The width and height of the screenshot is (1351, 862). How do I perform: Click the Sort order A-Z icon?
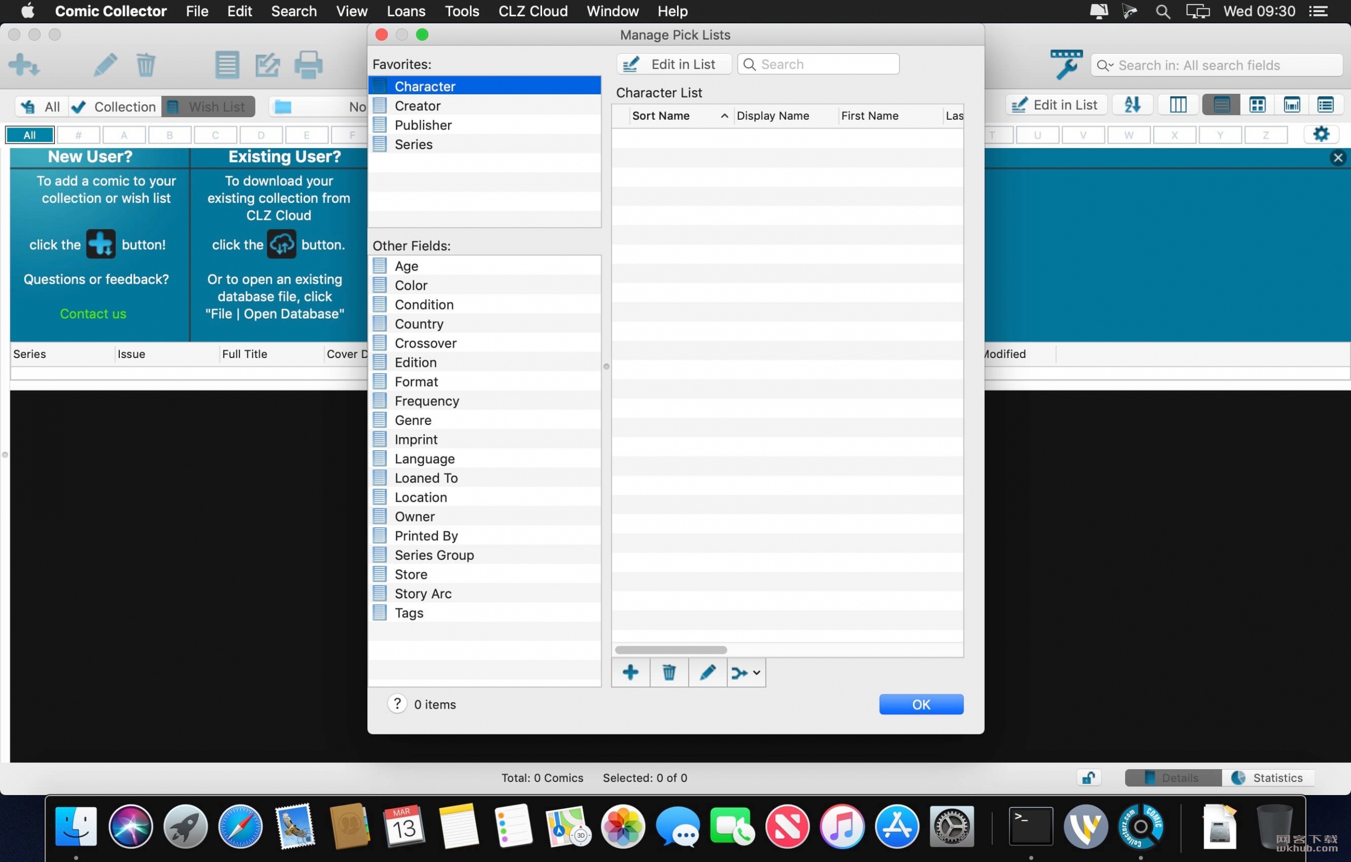click(x=1132, y=105)
